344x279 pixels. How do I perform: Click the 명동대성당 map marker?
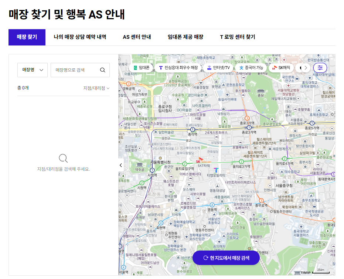(217, 186)
